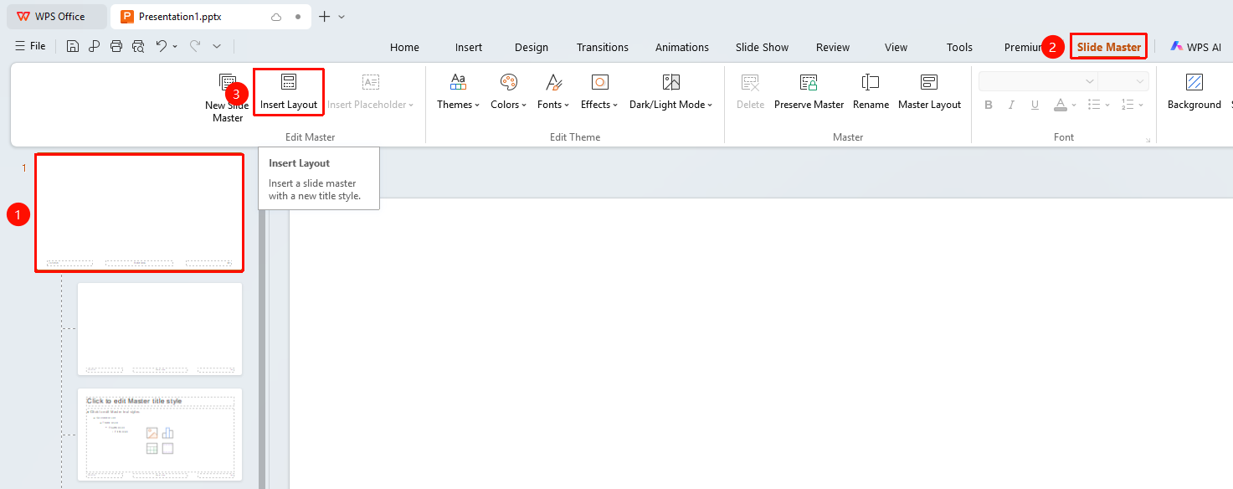Open the font name combo box

click(x=1038, y=81)
